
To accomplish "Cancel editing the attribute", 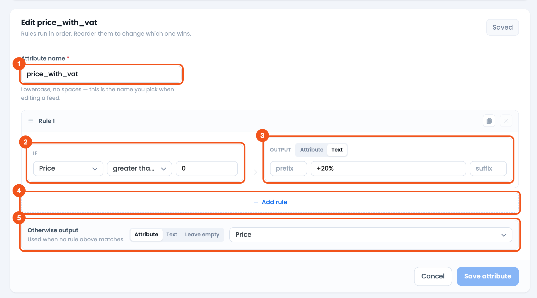I will (433, 276).
